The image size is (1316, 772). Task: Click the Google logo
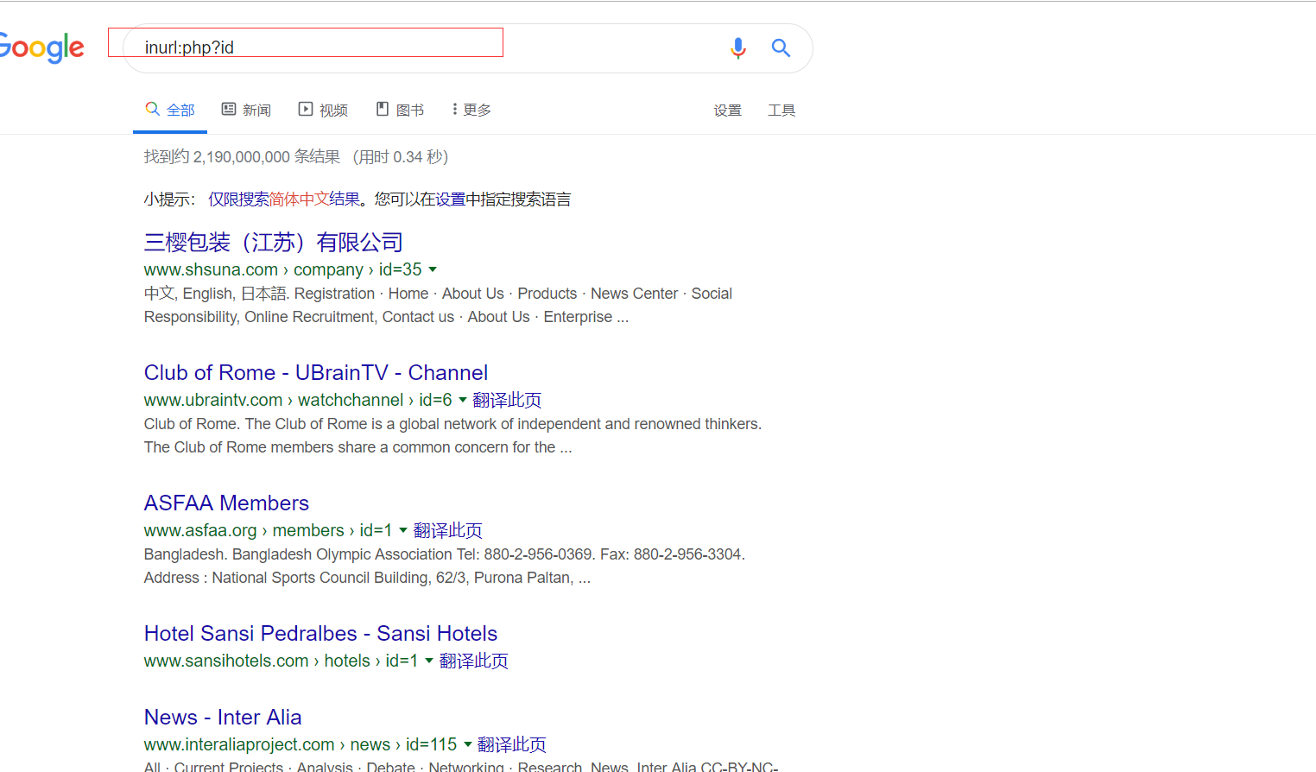pos(40,48)
